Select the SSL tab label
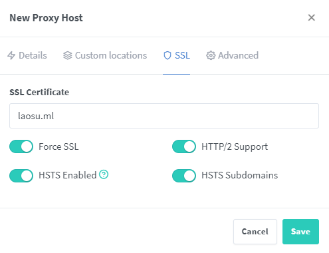This screenshot has width=329, height=253. click(x=182, y=55)
